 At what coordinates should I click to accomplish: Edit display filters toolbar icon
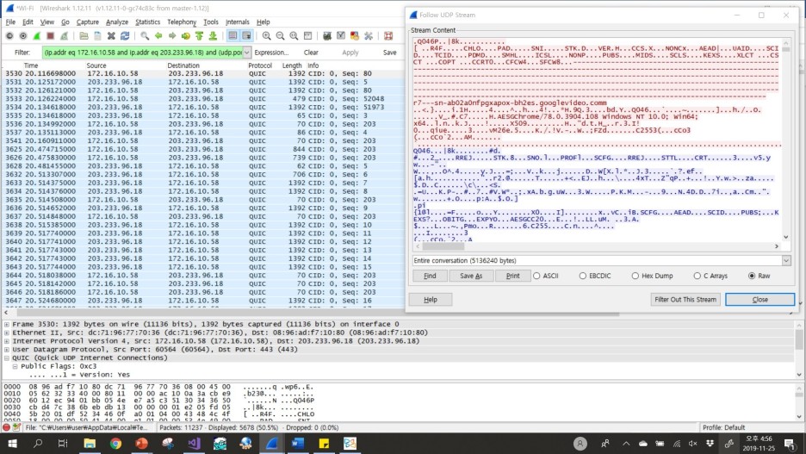point(341,36)
